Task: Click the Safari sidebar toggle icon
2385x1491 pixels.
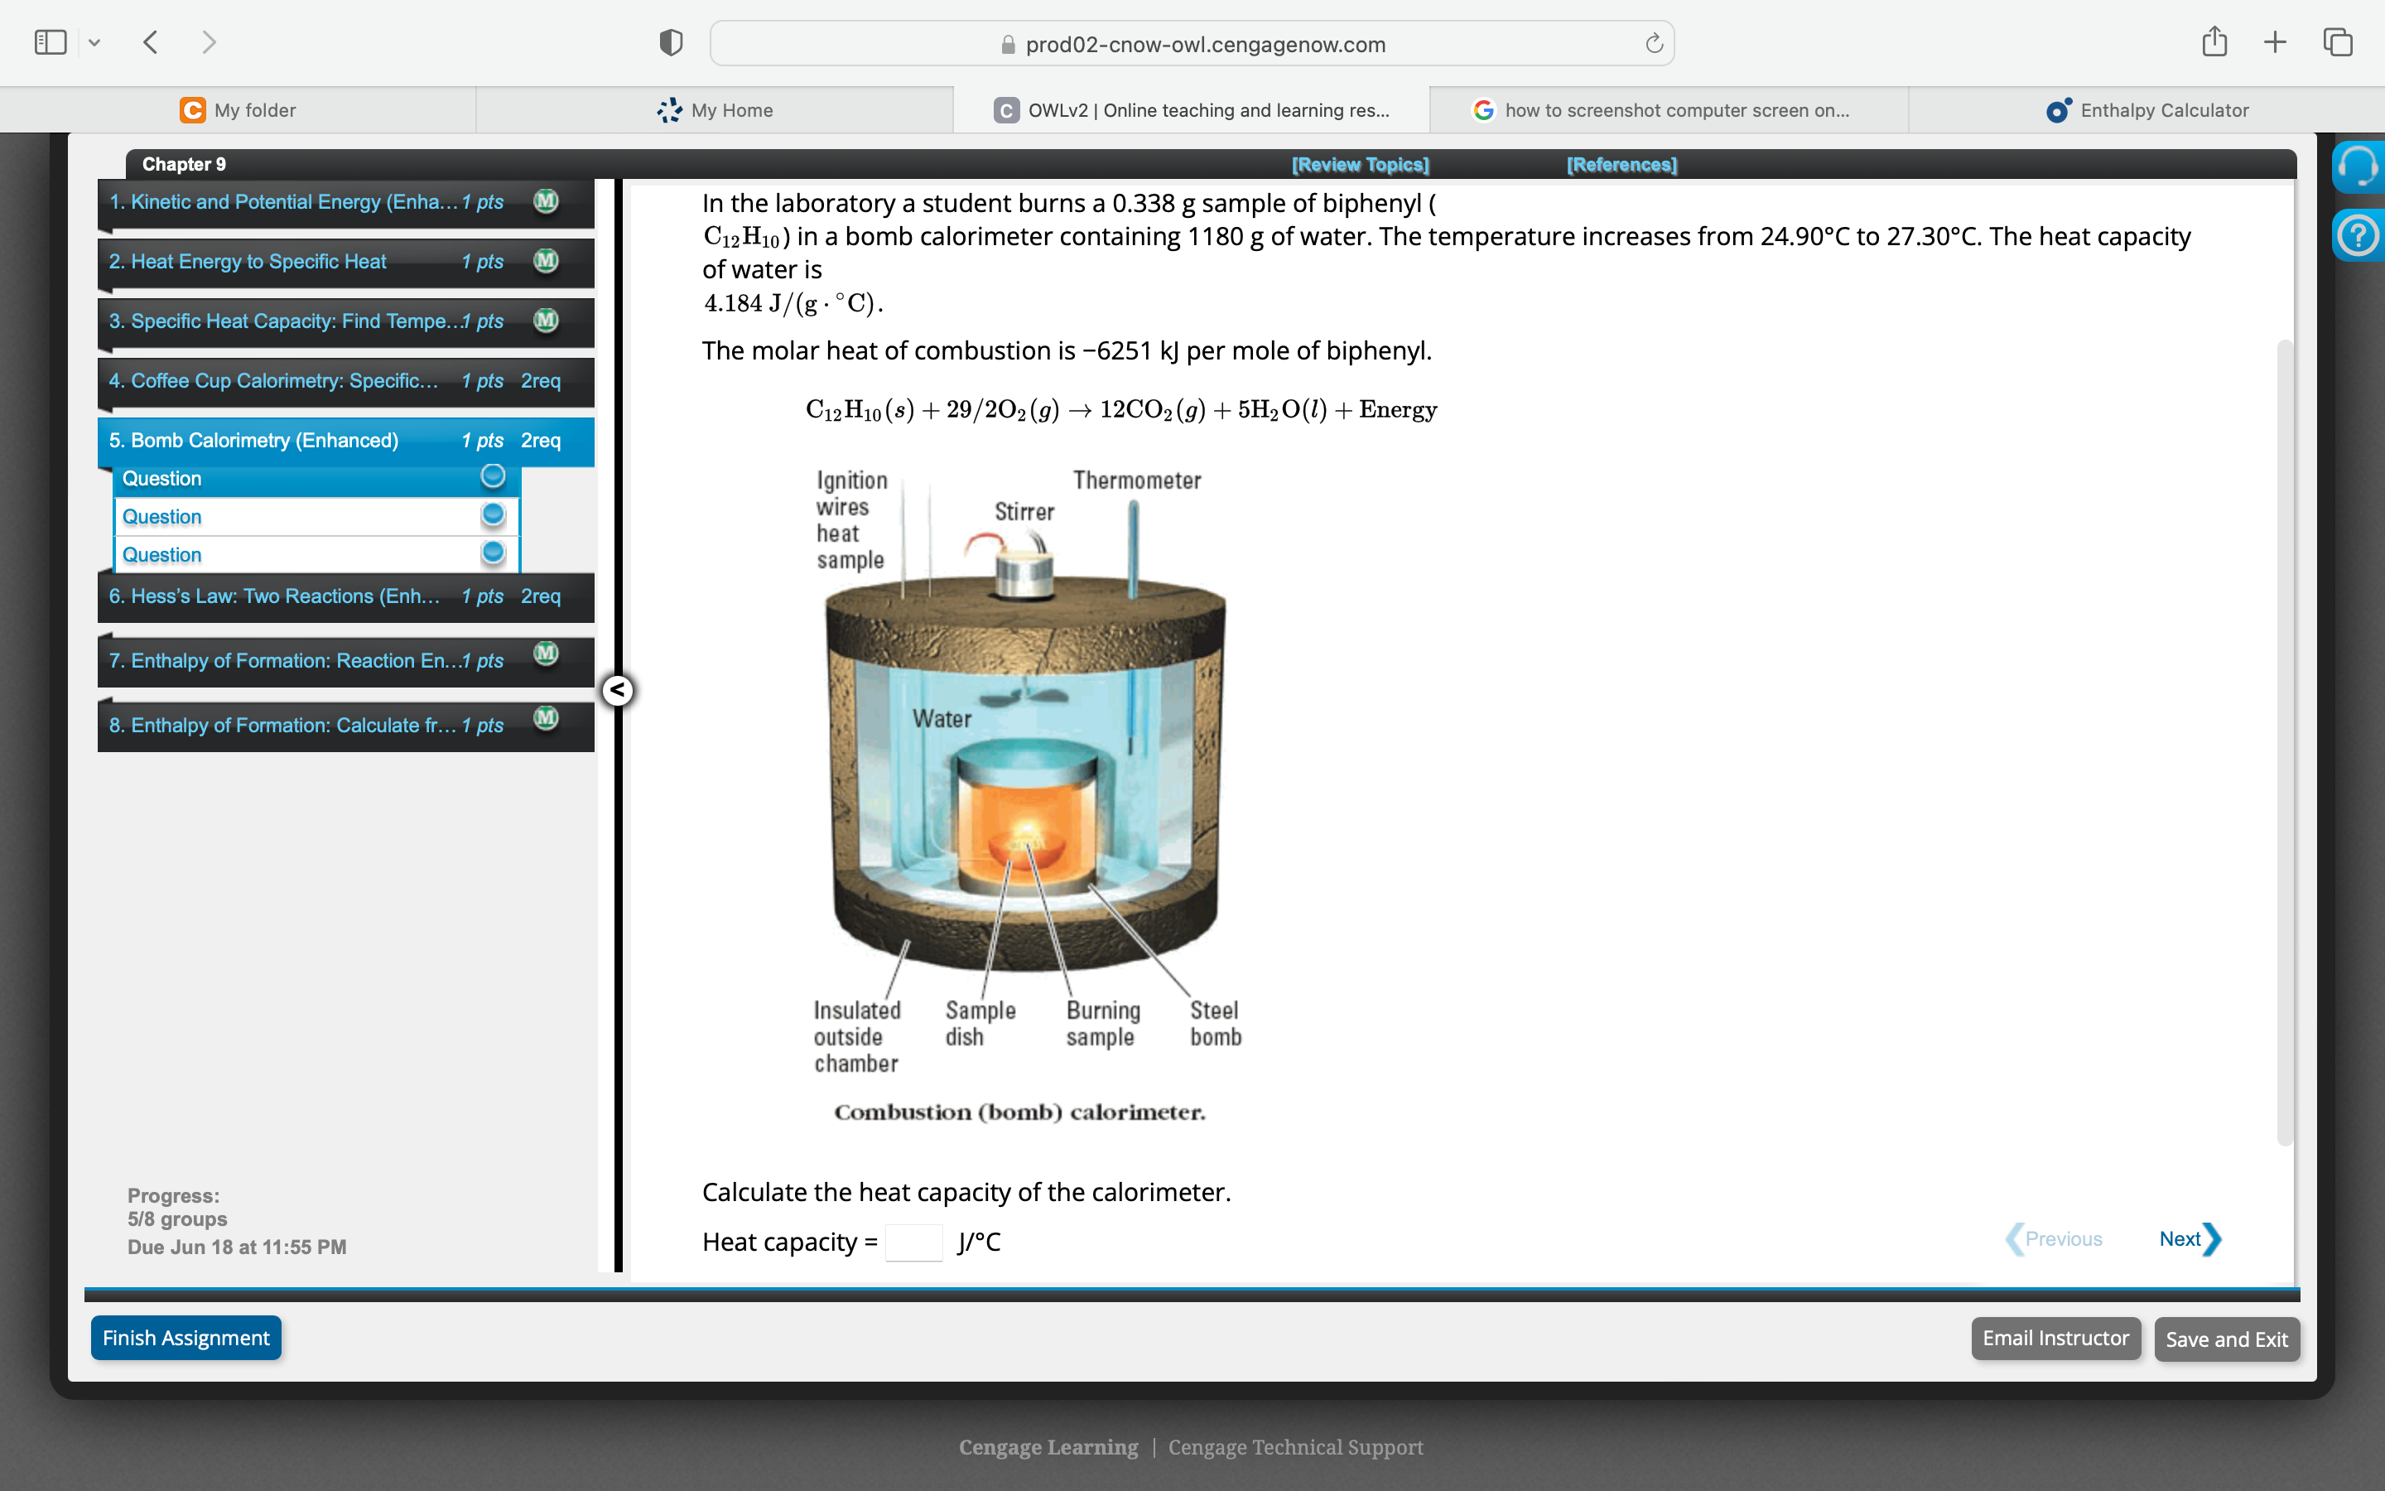Action: point(51,42)
